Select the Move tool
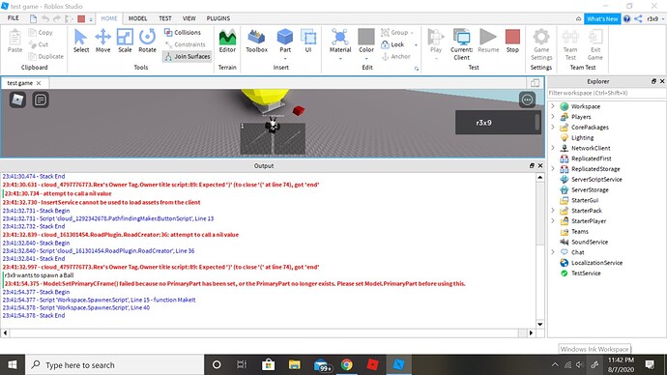 tap(102, 41)
